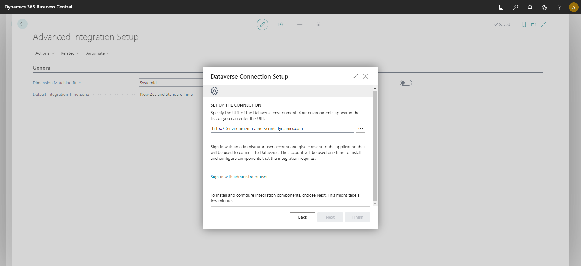Click the Default Integration Time Zone field

pos(171,94)
